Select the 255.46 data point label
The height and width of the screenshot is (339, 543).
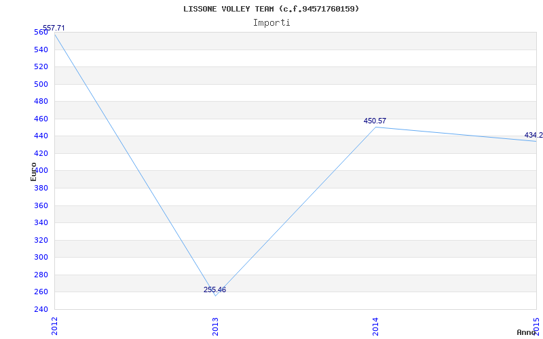point(214,290)
